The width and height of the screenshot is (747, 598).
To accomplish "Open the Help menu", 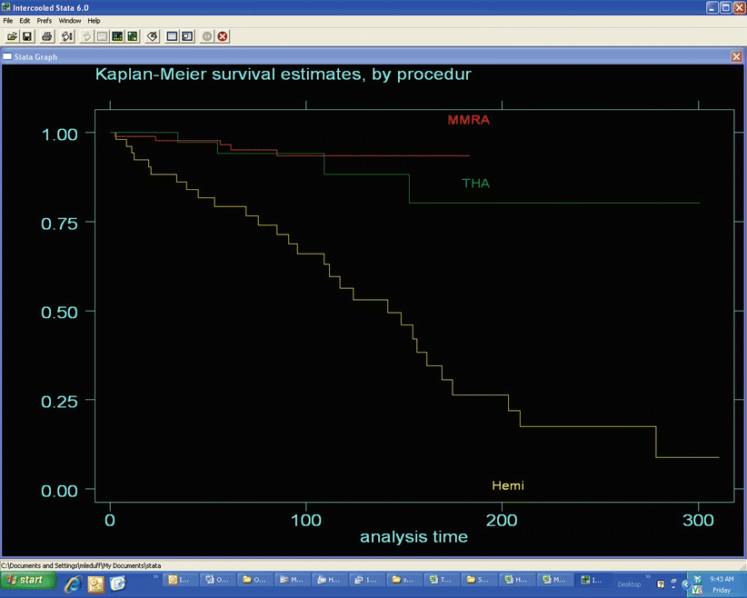I will click(94, 20).
